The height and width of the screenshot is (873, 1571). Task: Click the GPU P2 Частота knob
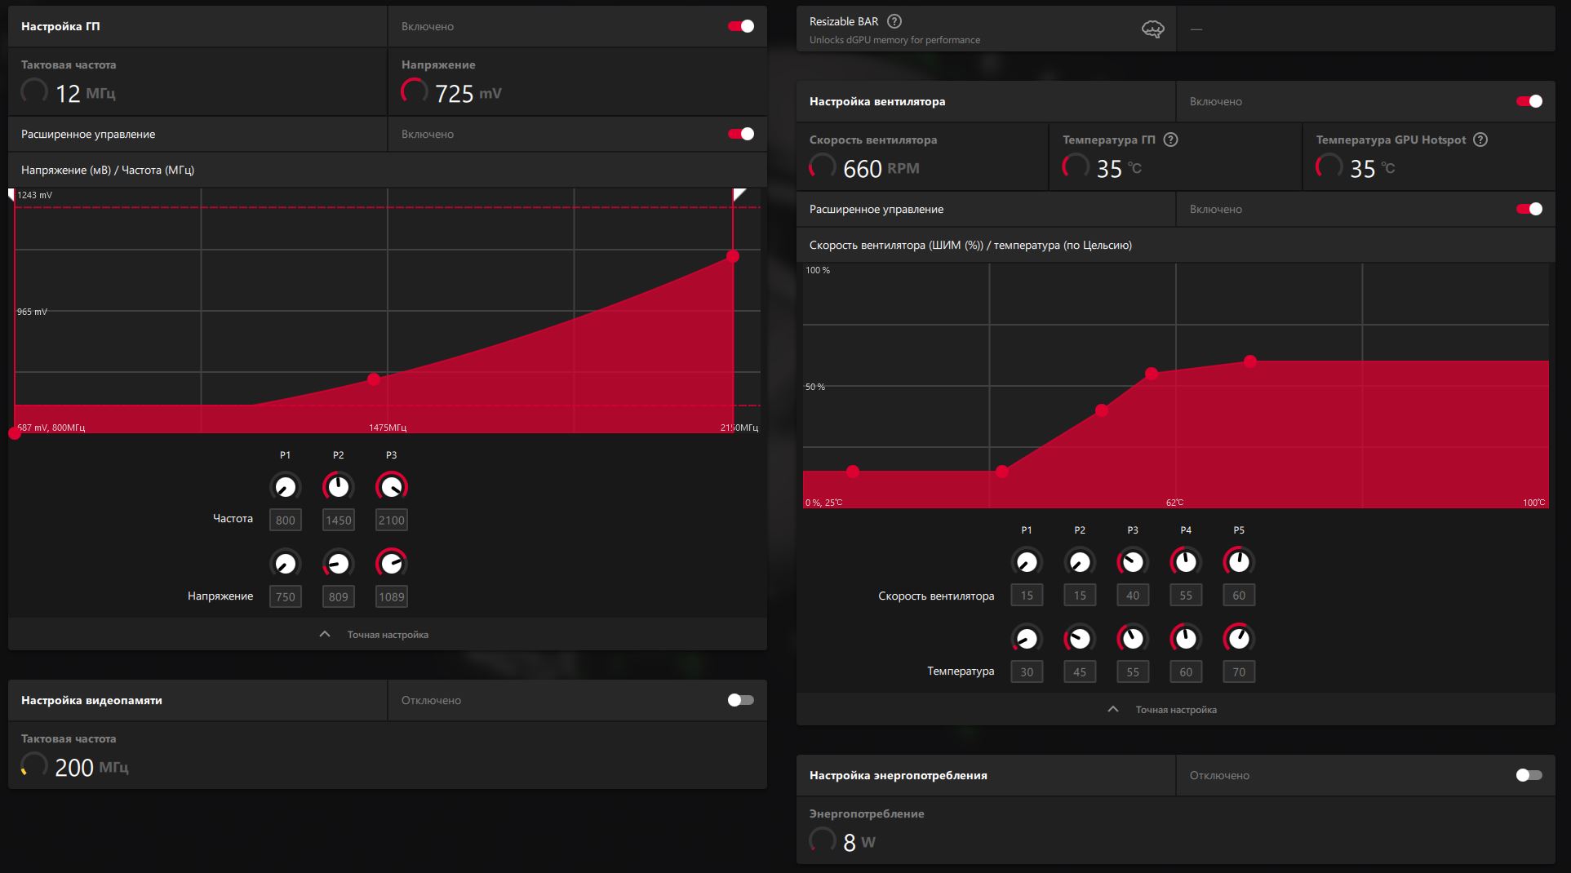[x=338, y=487]
